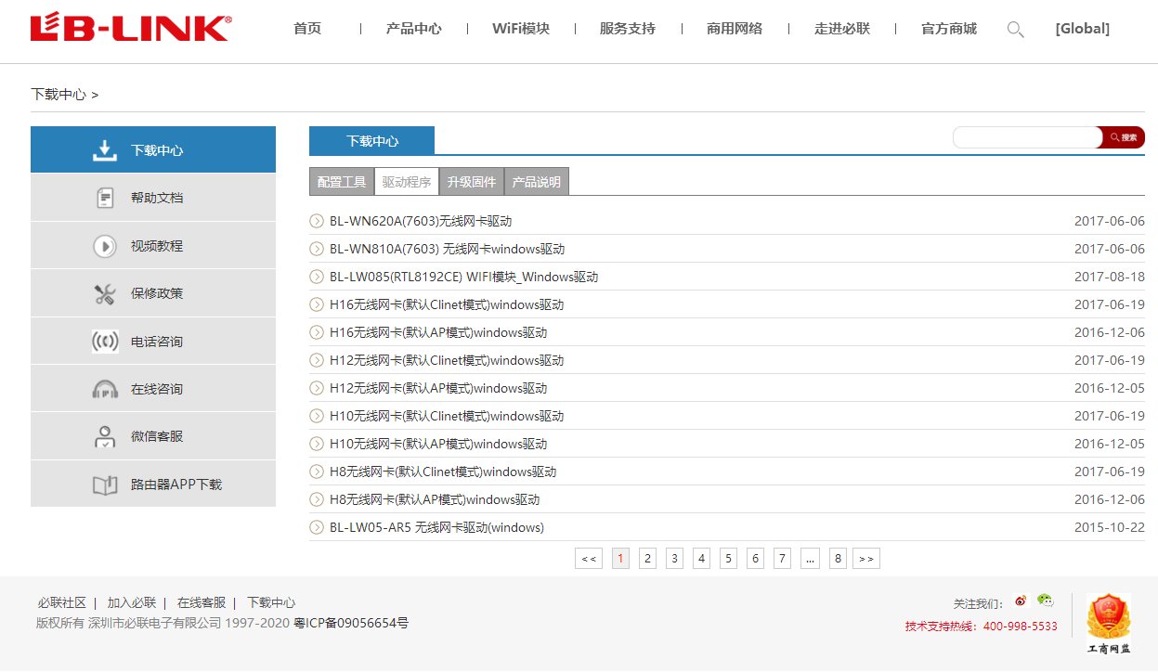The image size is (1158, 672).
Task: Click the search input field
Action: (1021, 136)
